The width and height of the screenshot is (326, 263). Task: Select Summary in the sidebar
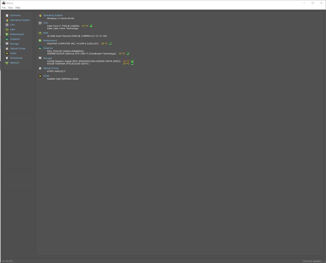point(15,15)
